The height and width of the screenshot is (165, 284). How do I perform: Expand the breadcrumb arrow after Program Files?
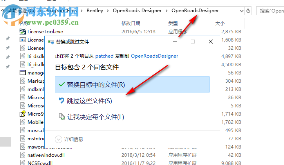pos(82,11)
